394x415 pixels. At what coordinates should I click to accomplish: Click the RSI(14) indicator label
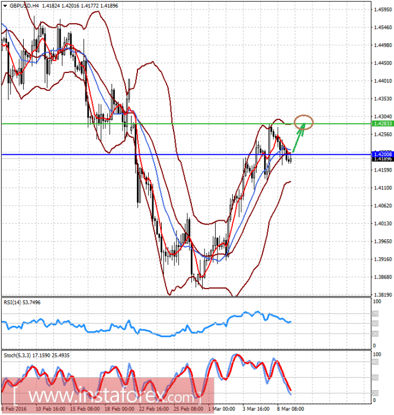22,302
